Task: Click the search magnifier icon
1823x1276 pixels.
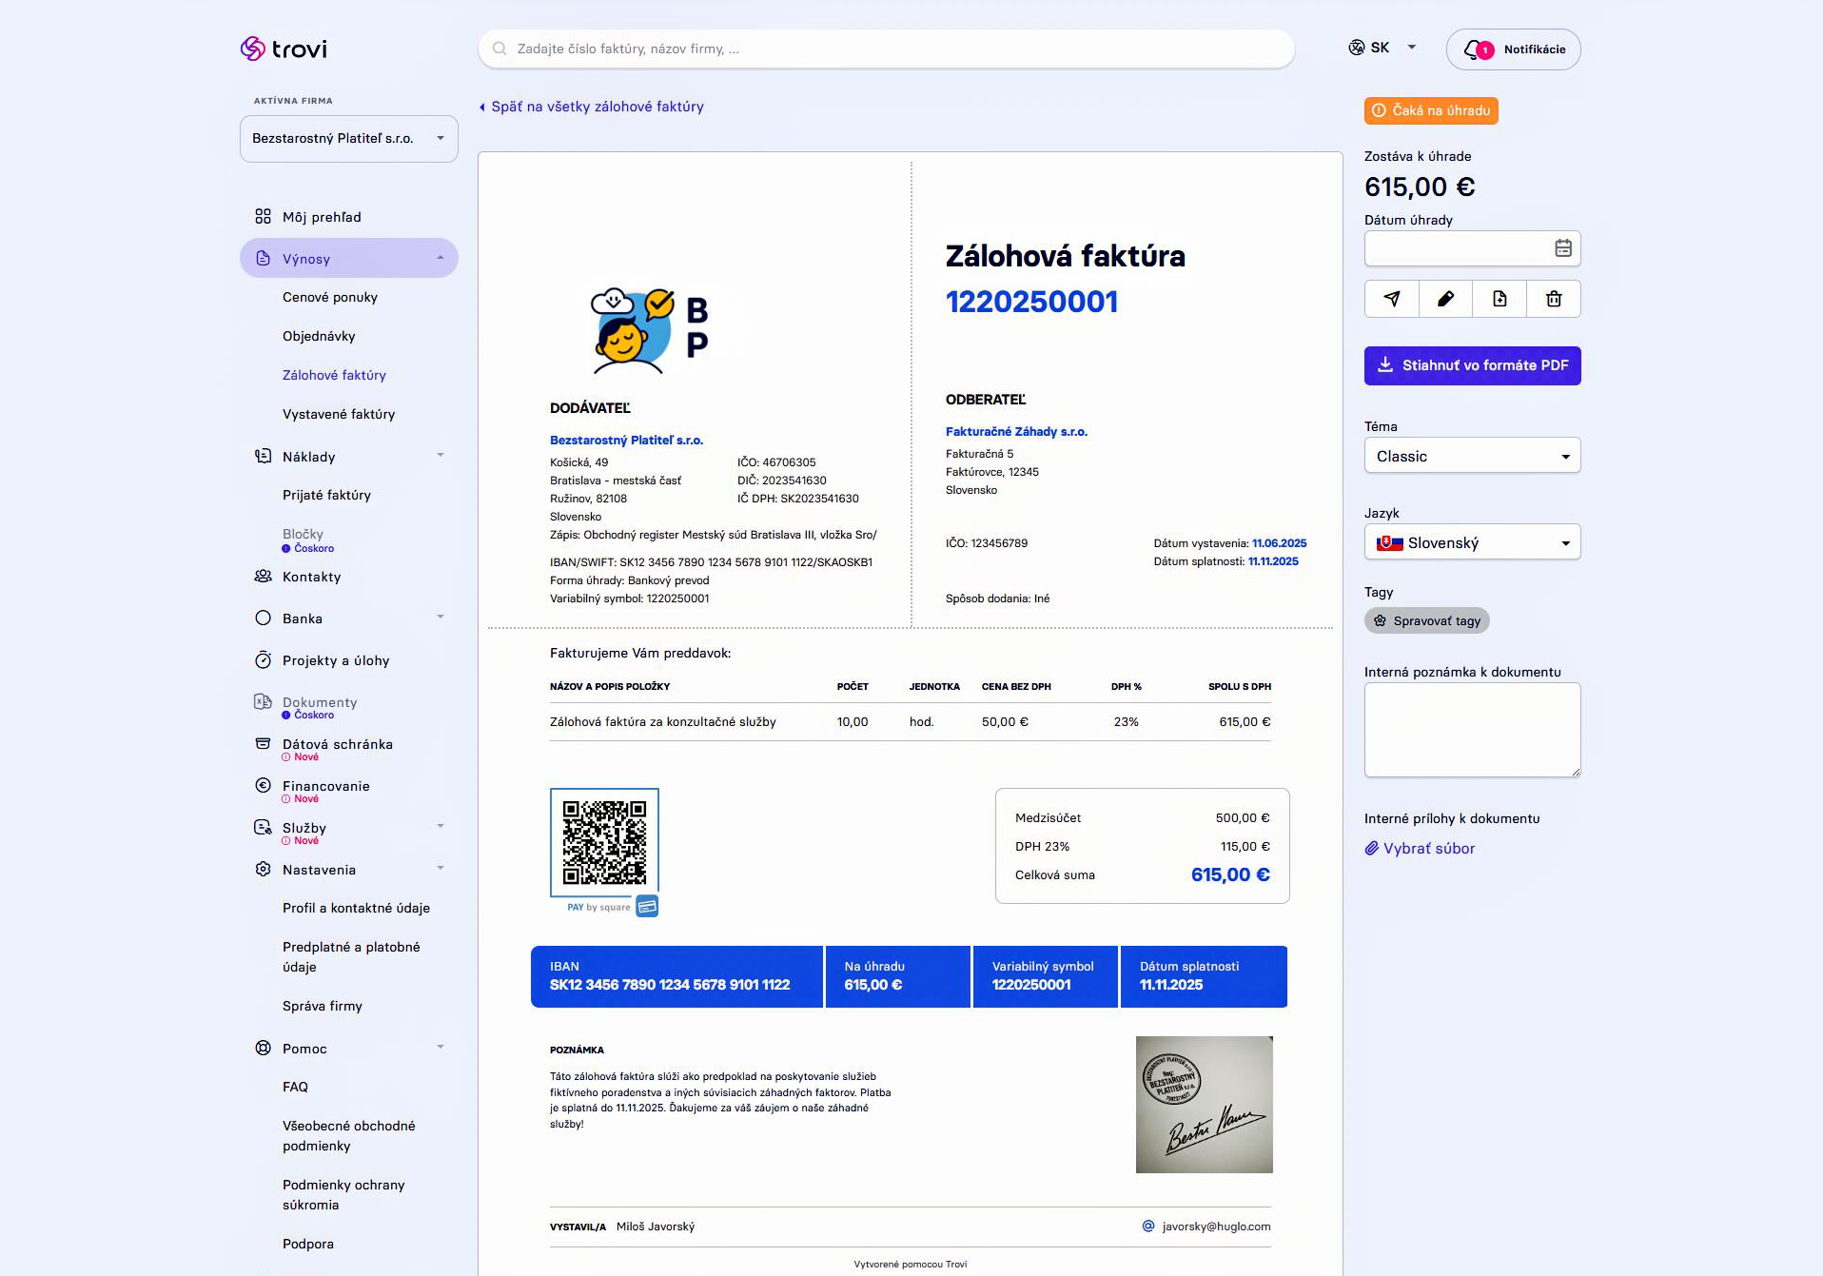Action: [500, 49]
